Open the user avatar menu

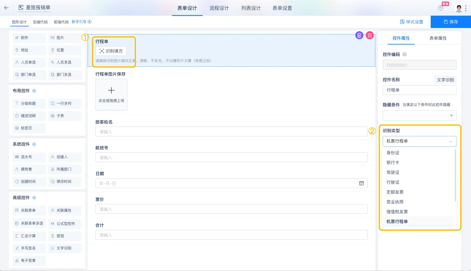point(459,8)
